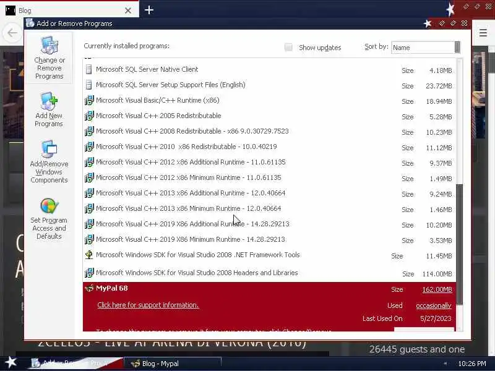The height and width of the screenshot is (371, 495).
Task: Open Add/Remove Windows Components sidebar icon
Action: [49, 149]
